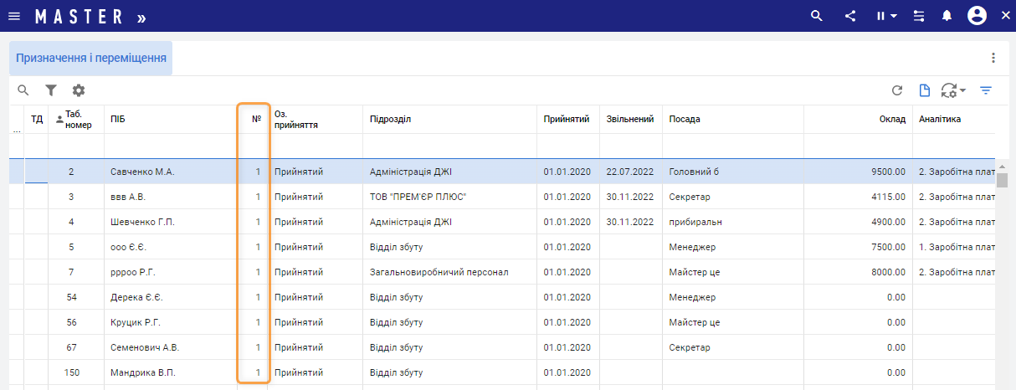Open the sliders settings icon in header
Screen dimensions: 1016x390
pyautogui.click(x=919, y=16)
